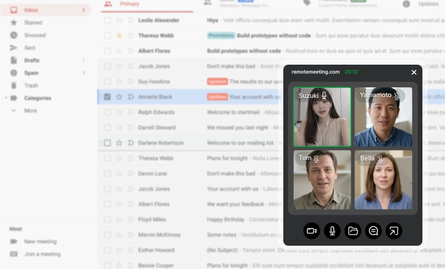Click Yamamoto's muted microphone icon
Screen dimensions: 445x269
(x=396, y=96)
